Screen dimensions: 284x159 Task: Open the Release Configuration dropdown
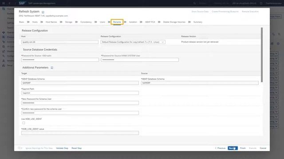(133, 42)
